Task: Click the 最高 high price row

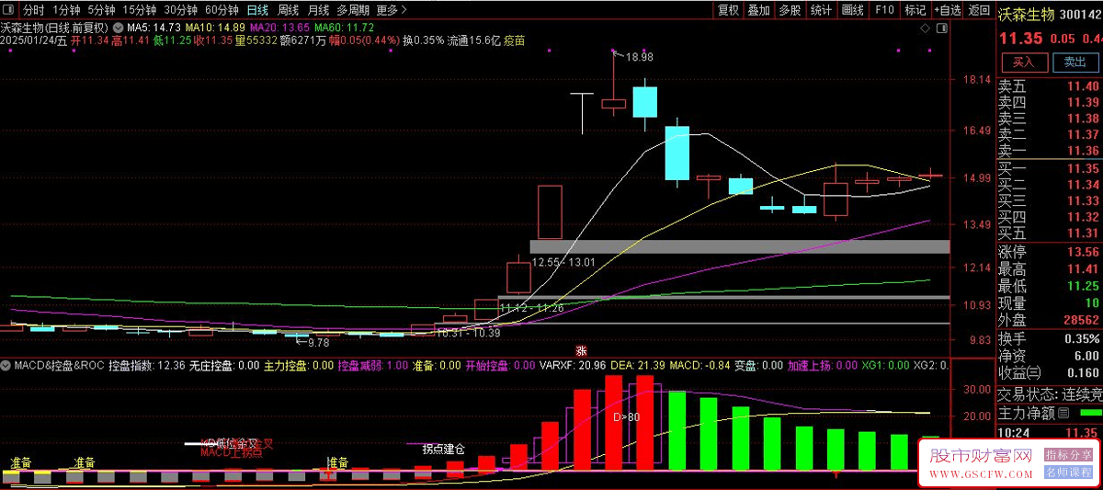Action: click(1050, 269)
